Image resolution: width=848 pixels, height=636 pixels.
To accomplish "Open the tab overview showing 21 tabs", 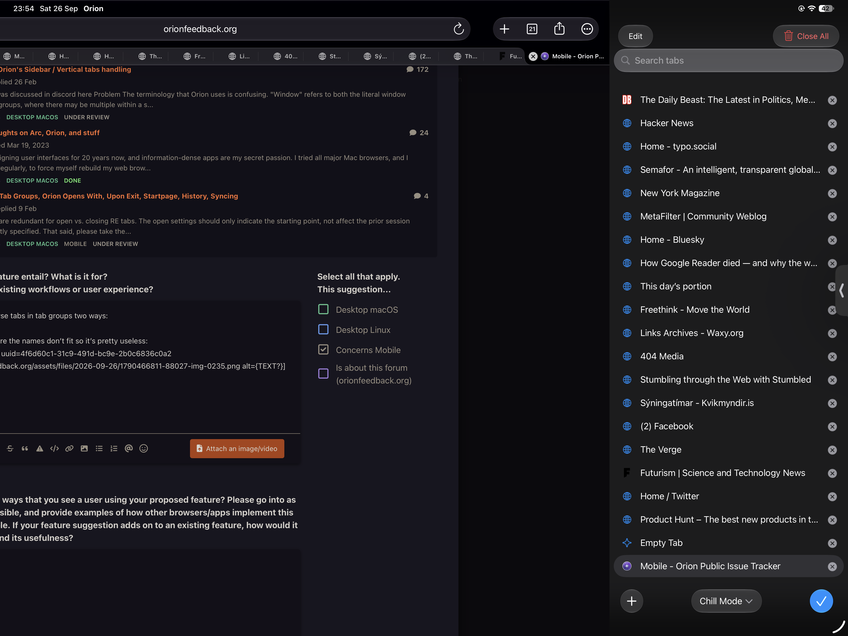I will [532, 29].
